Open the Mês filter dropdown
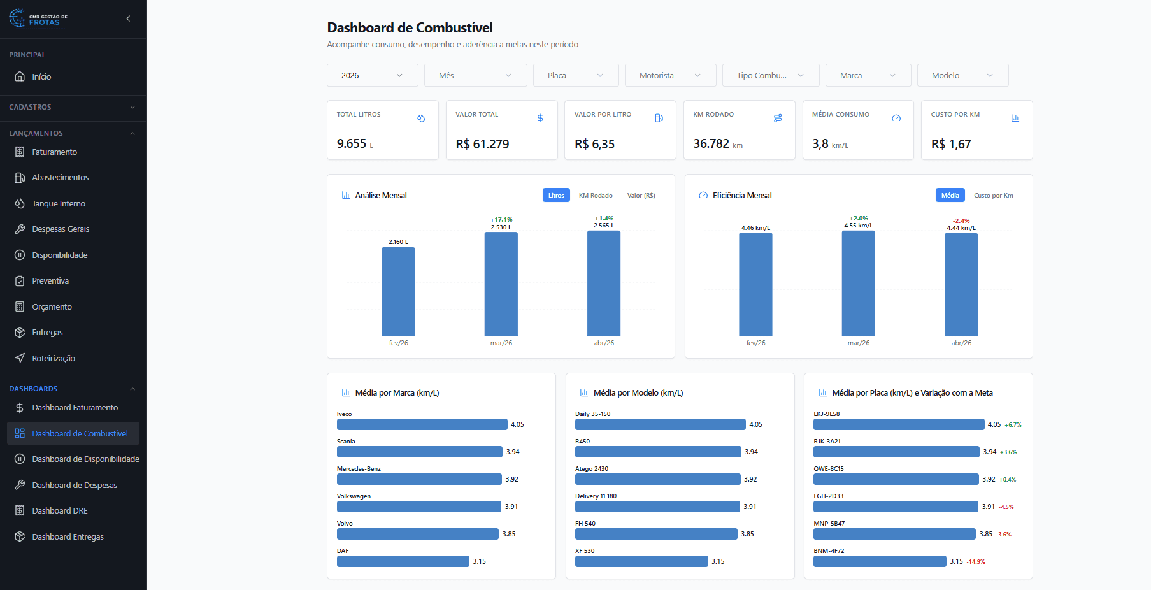 (476, 75)
